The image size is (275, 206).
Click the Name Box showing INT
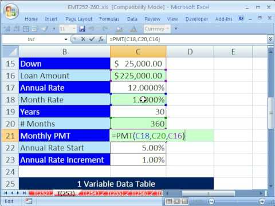pos(32,39)
